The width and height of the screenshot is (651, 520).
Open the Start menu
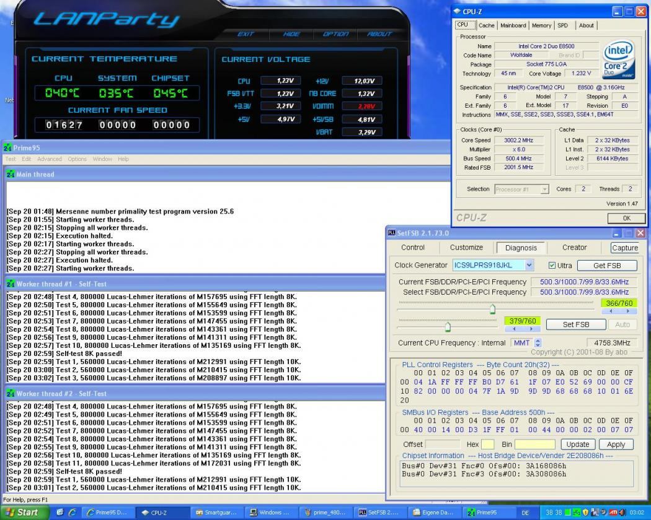point(24,513)
